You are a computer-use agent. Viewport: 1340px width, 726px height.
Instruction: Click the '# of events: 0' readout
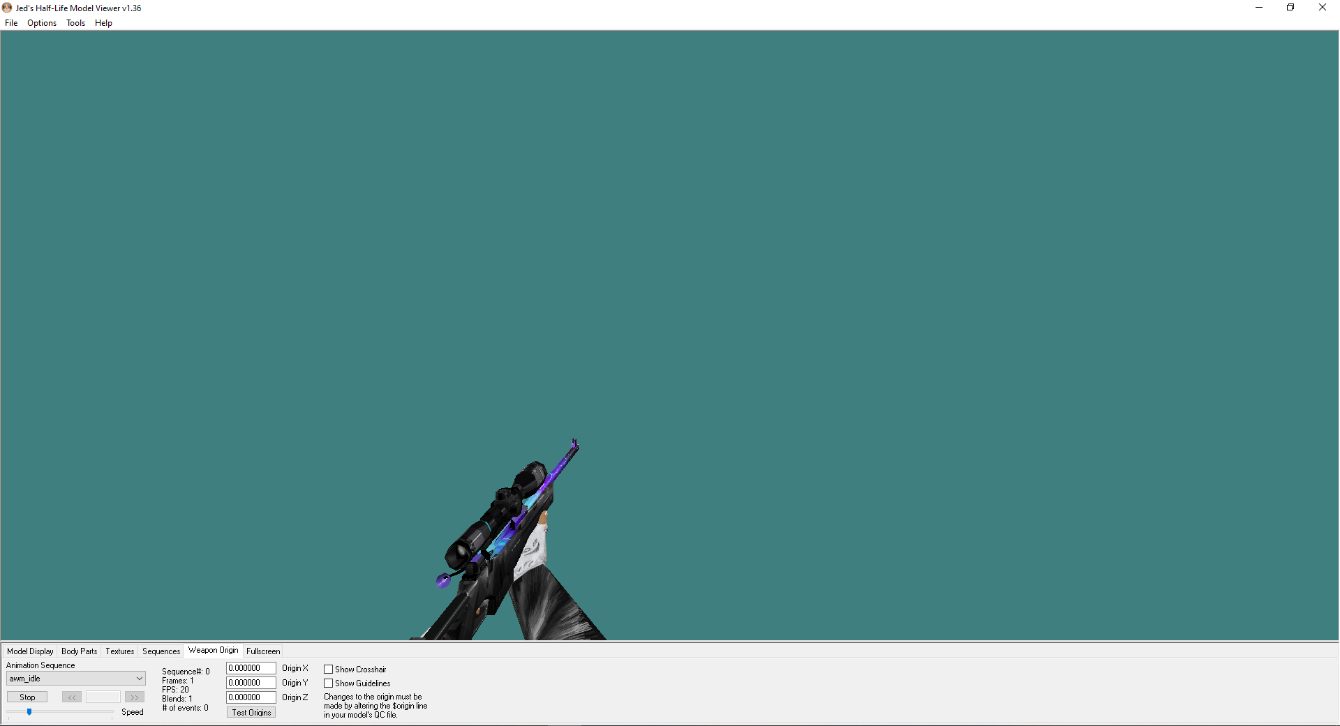tap(185, 708)
